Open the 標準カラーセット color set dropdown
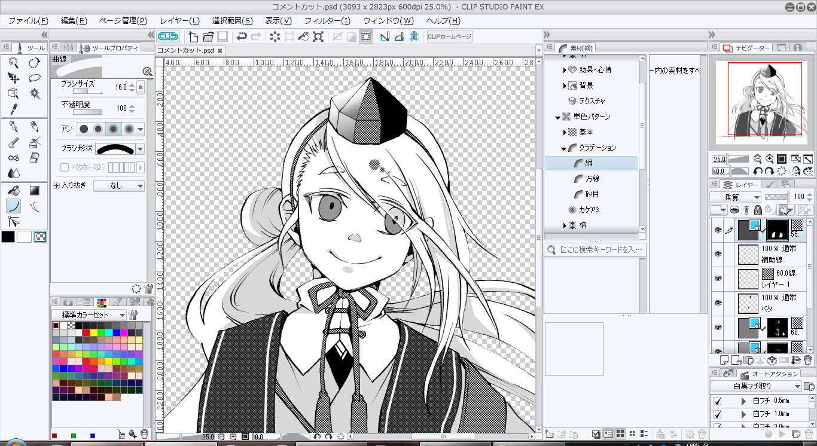817x446 pixels. coord(89,314)
